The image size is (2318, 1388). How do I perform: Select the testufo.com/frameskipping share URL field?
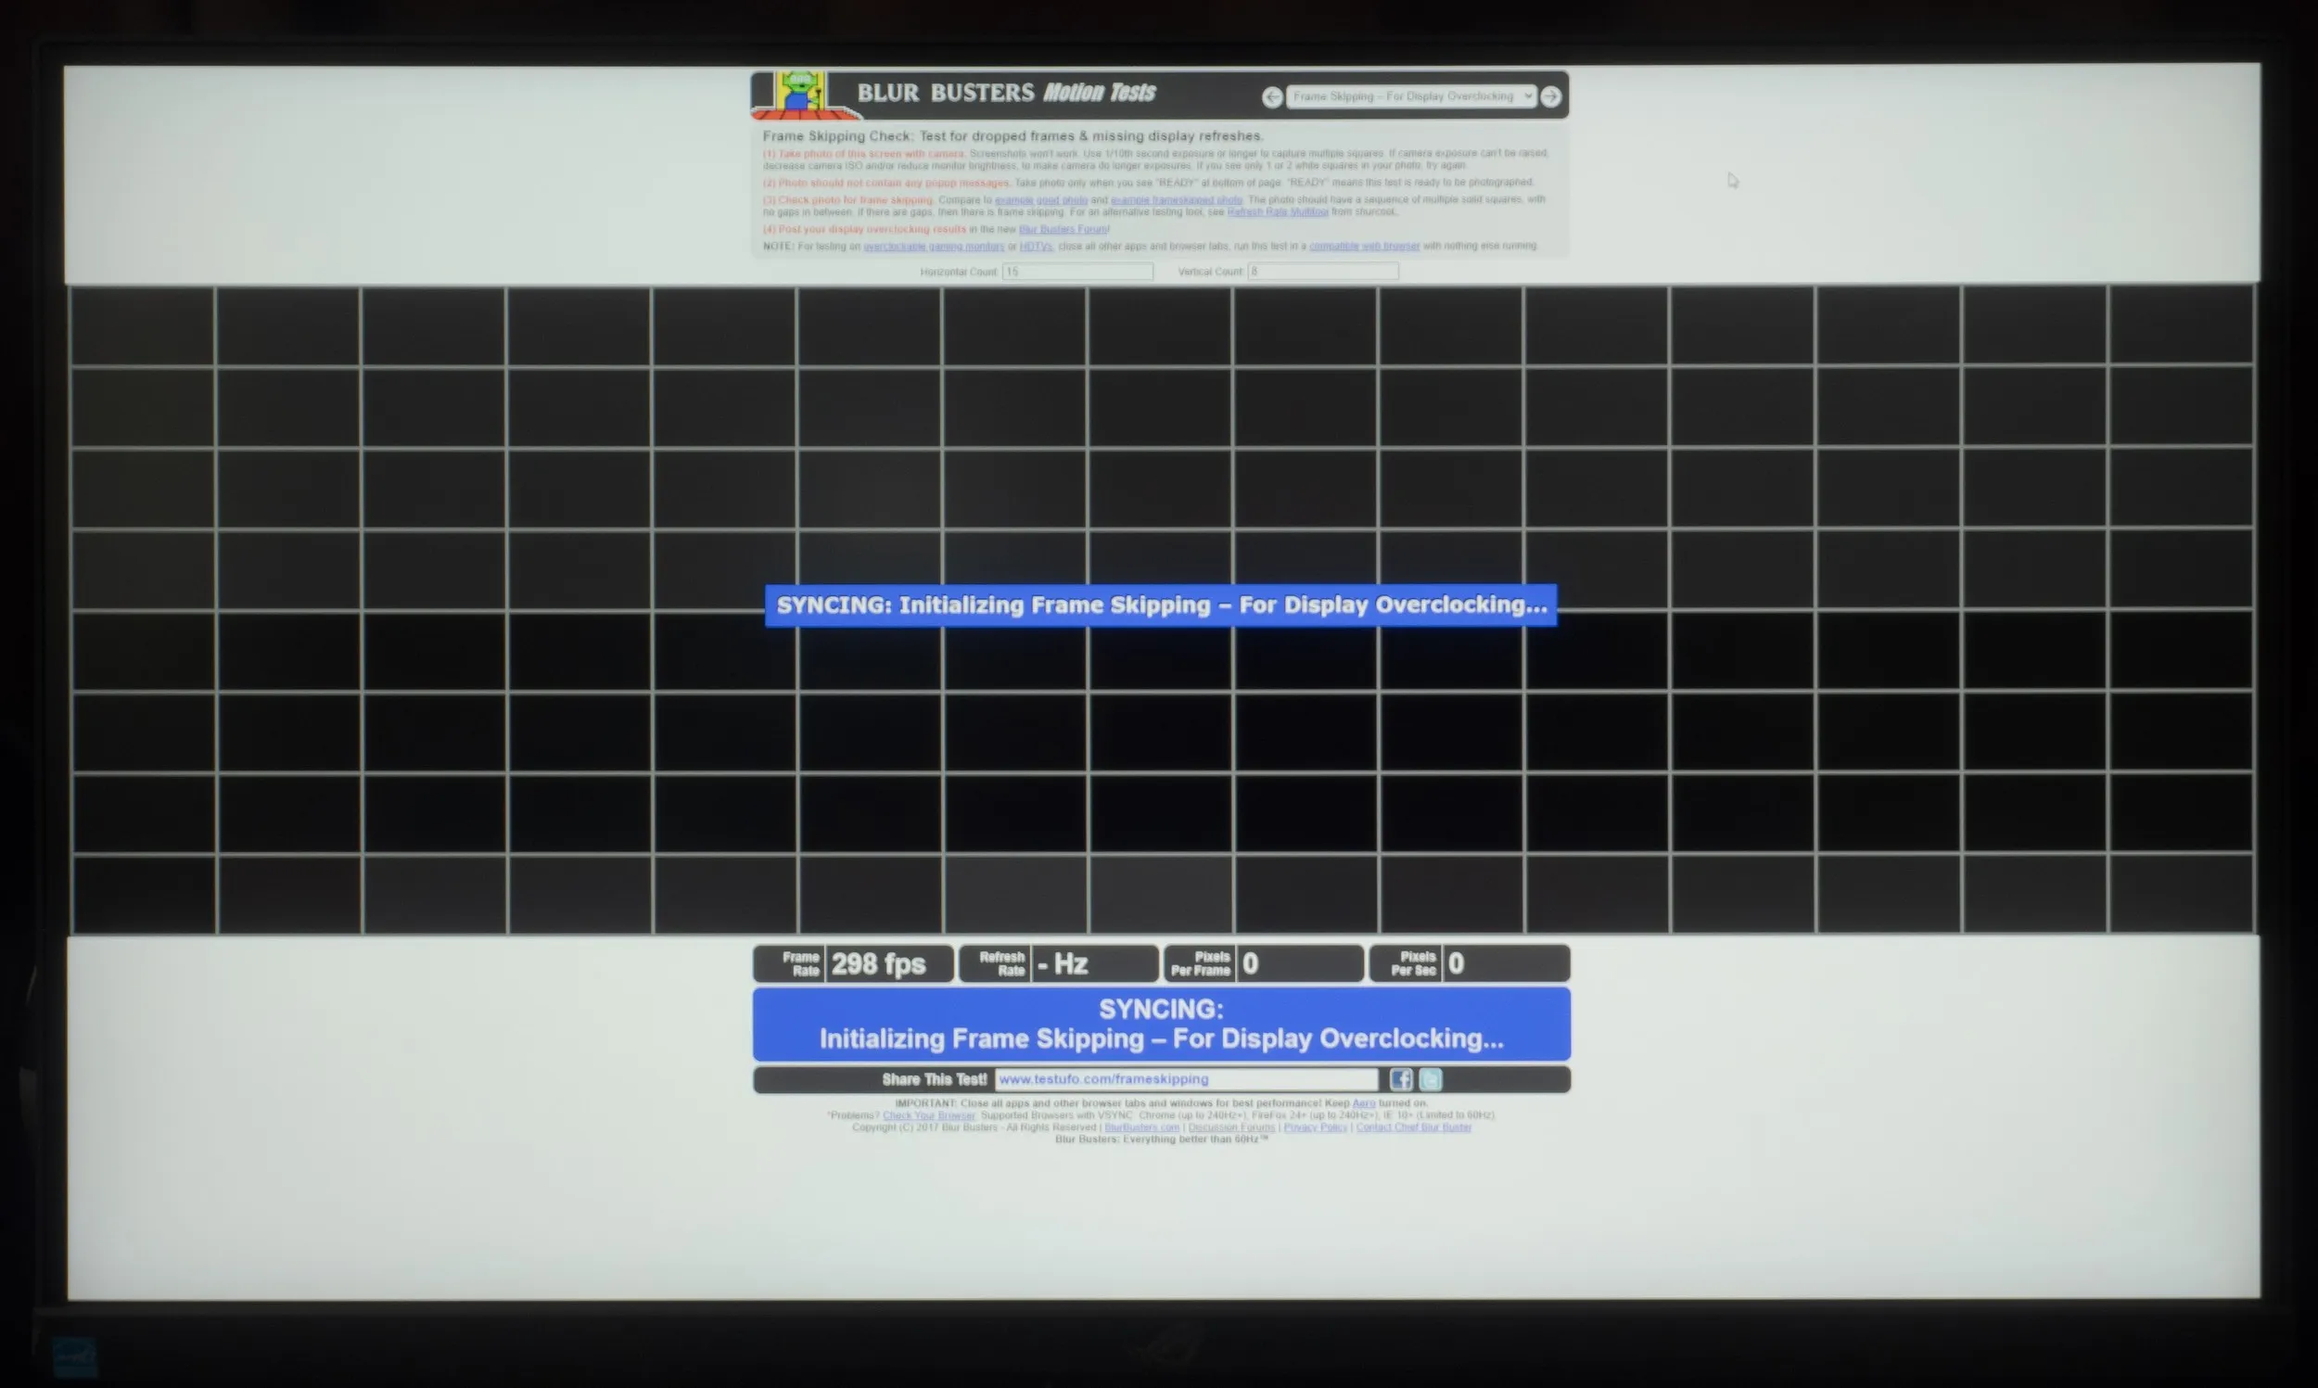click(1187, 1079)
